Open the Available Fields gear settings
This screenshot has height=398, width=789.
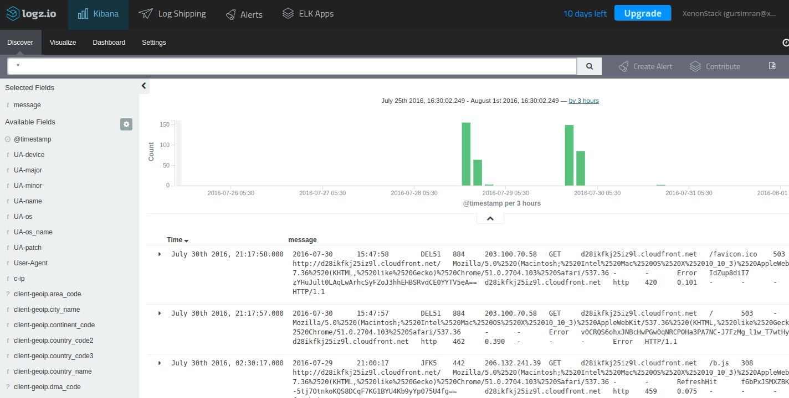pos(126,124)
